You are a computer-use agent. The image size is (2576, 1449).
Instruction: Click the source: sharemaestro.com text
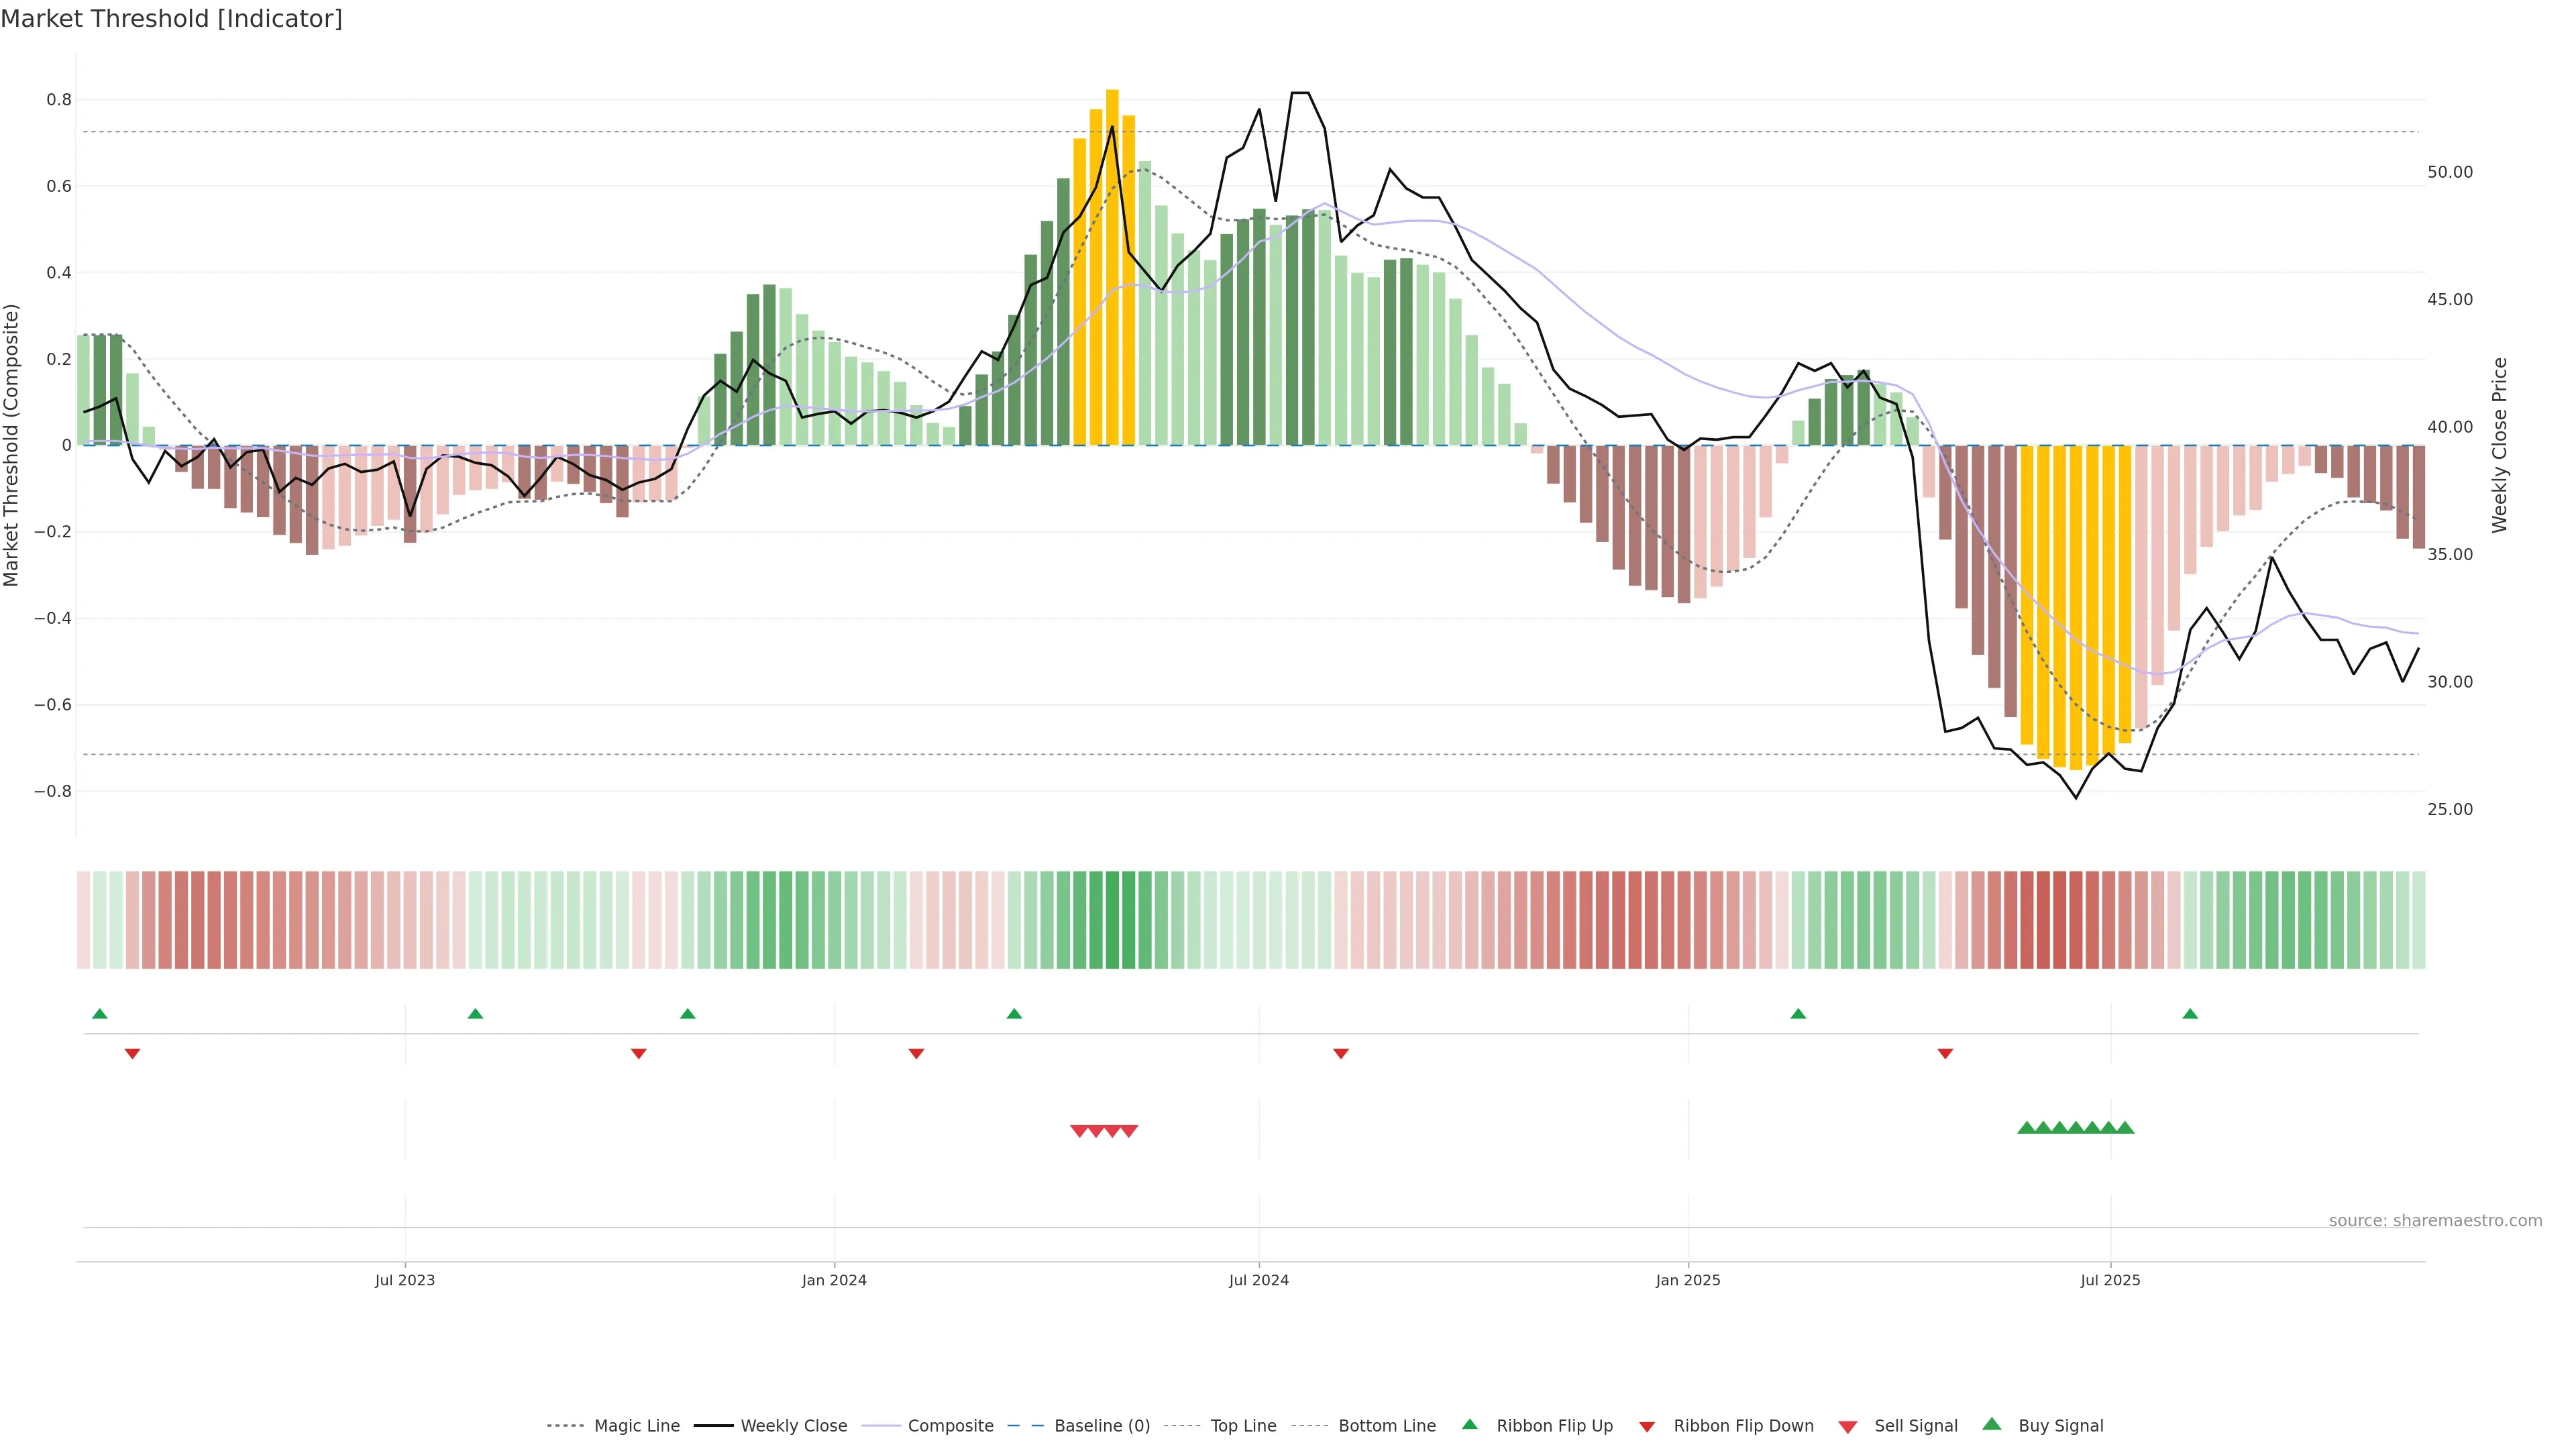point(2435,1220)
